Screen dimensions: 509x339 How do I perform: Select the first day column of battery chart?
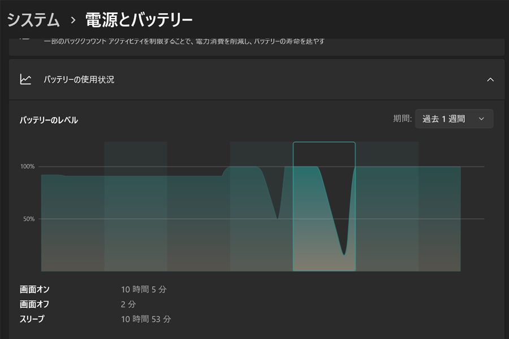(73, 206)
